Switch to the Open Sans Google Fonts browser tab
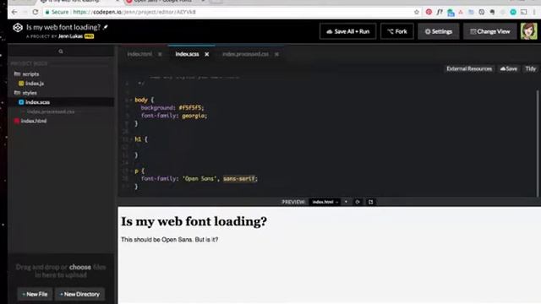 164,2
